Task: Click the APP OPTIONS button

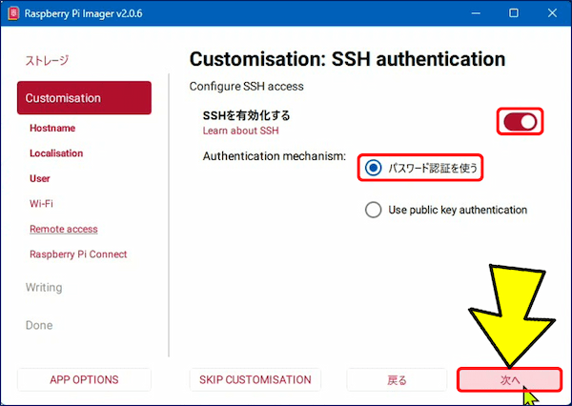Action: point(84,379)
